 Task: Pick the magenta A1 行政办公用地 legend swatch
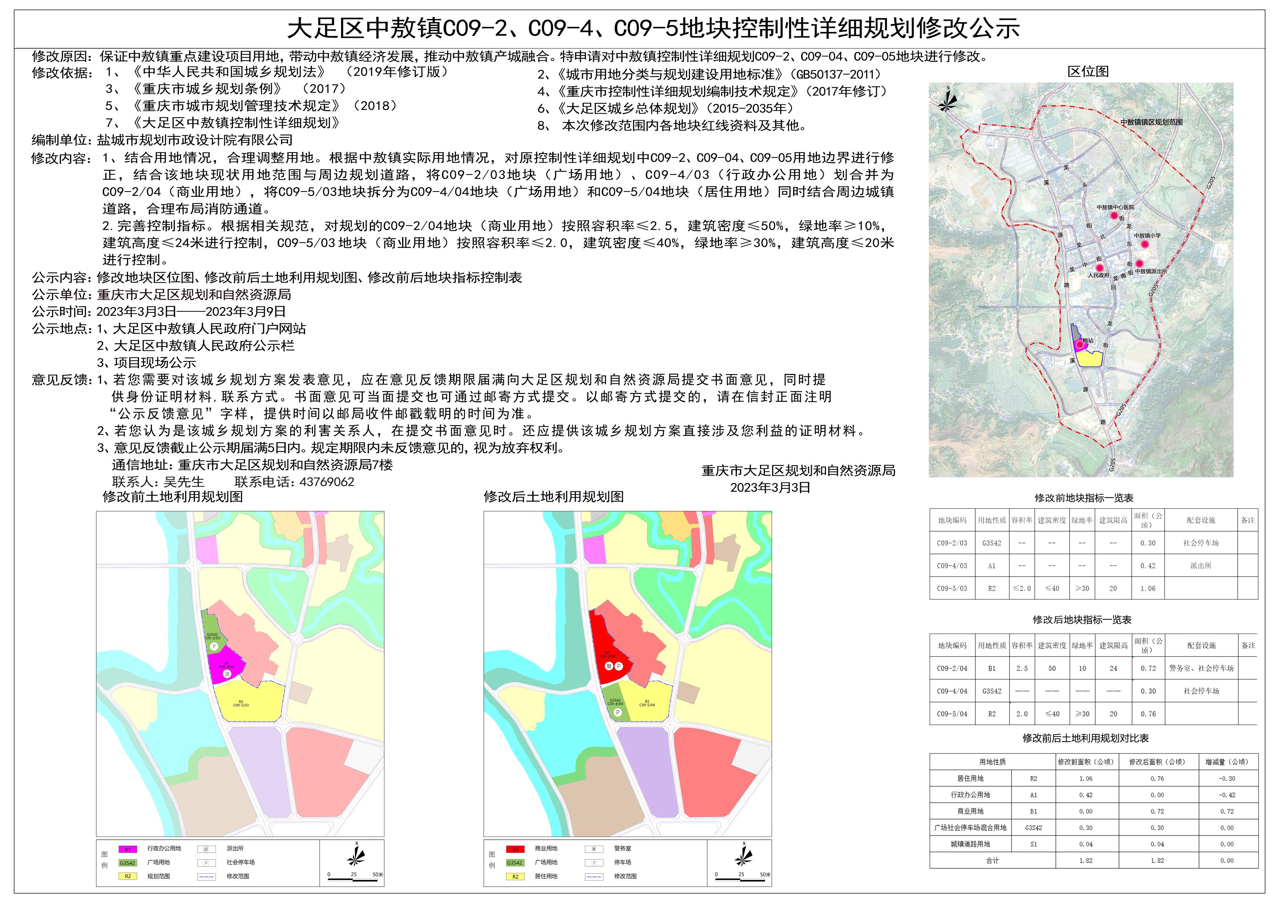tap(128, 849)
